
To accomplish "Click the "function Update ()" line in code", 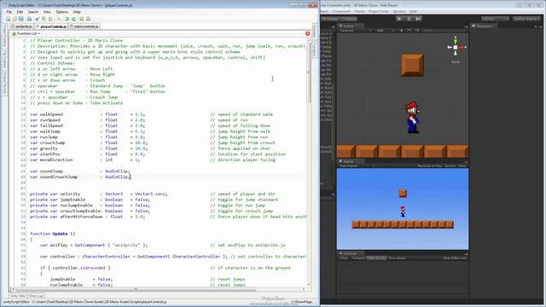I will 53,234.
